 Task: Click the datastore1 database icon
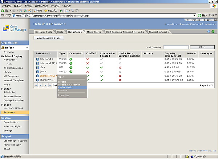37,59
